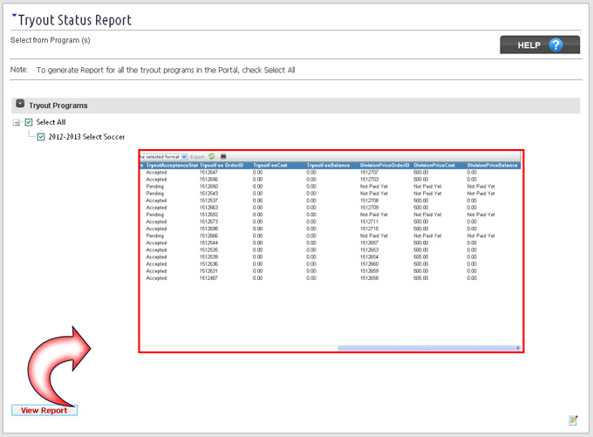Select order ID 1512539 cell
This screenshot has height=437, width=593.
click(x=208, y=257)
